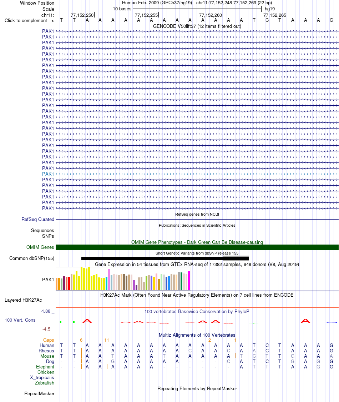The image size is (339, 402).
Task: Click the Human species row label
Action: [x=47, y=346]
